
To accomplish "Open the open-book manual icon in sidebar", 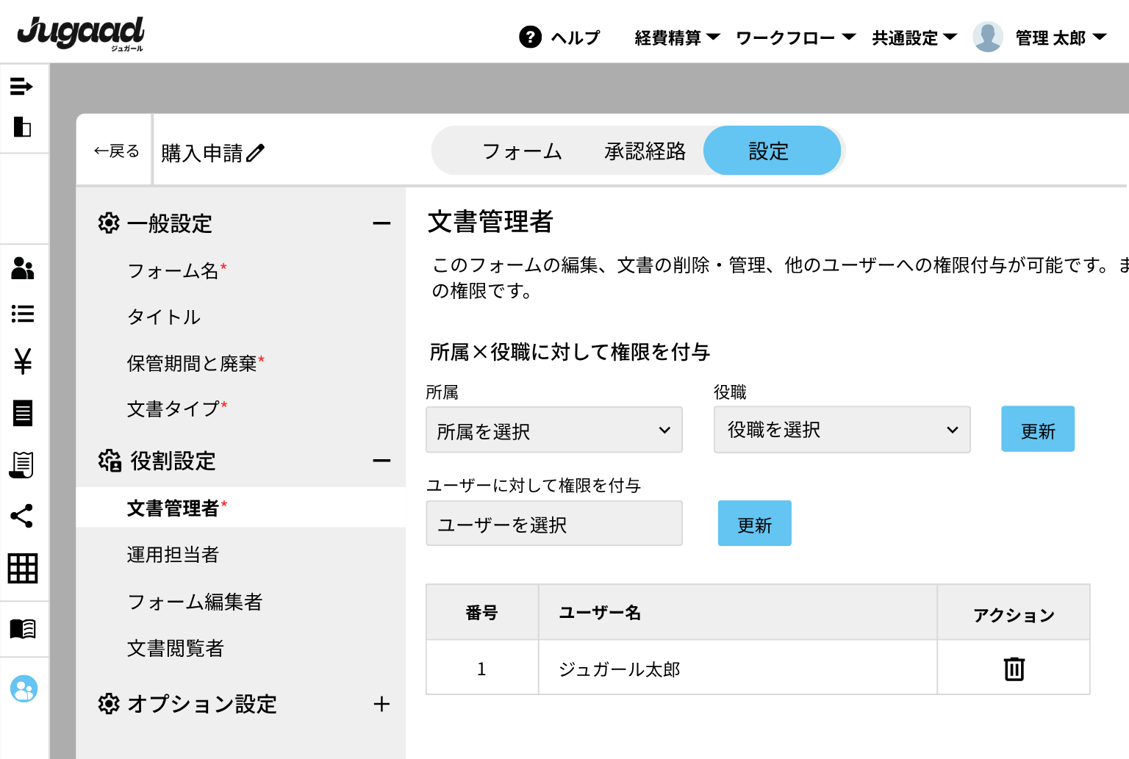I will click(x=23, y=629).
